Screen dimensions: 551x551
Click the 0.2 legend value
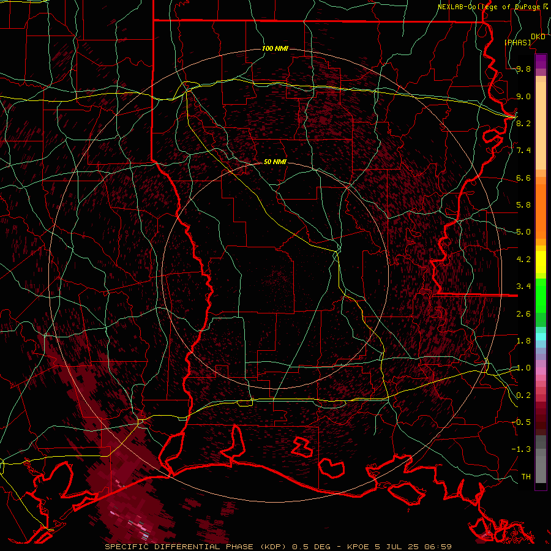523,395
